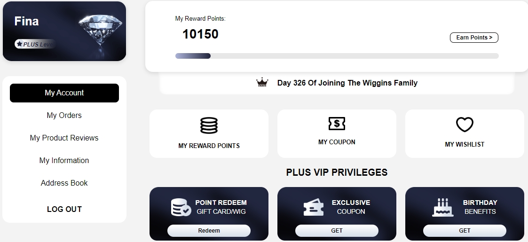Viewport: 528px width, 242px height.
Task: Click the dollar coupon ticket icon
Action: (337, 124)
